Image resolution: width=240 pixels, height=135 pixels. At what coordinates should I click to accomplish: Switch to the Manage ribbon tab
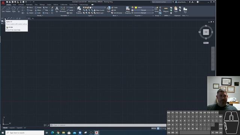(x=42, y=4)
